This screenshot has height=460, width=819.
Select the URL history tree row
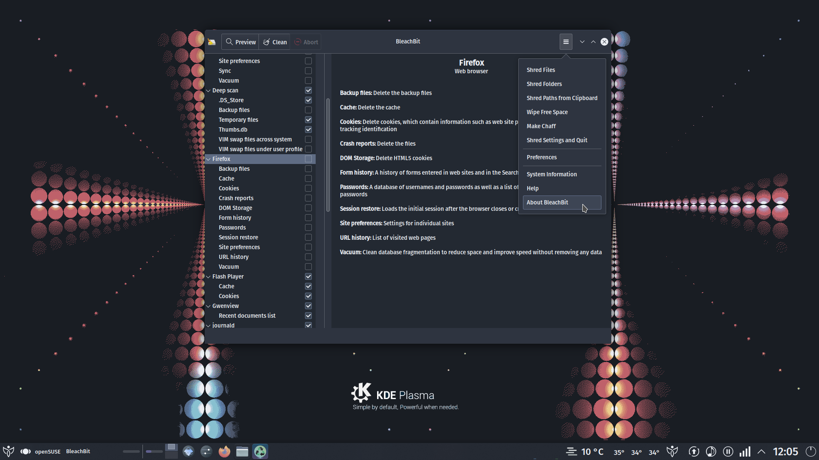click(x=260, y=257)
